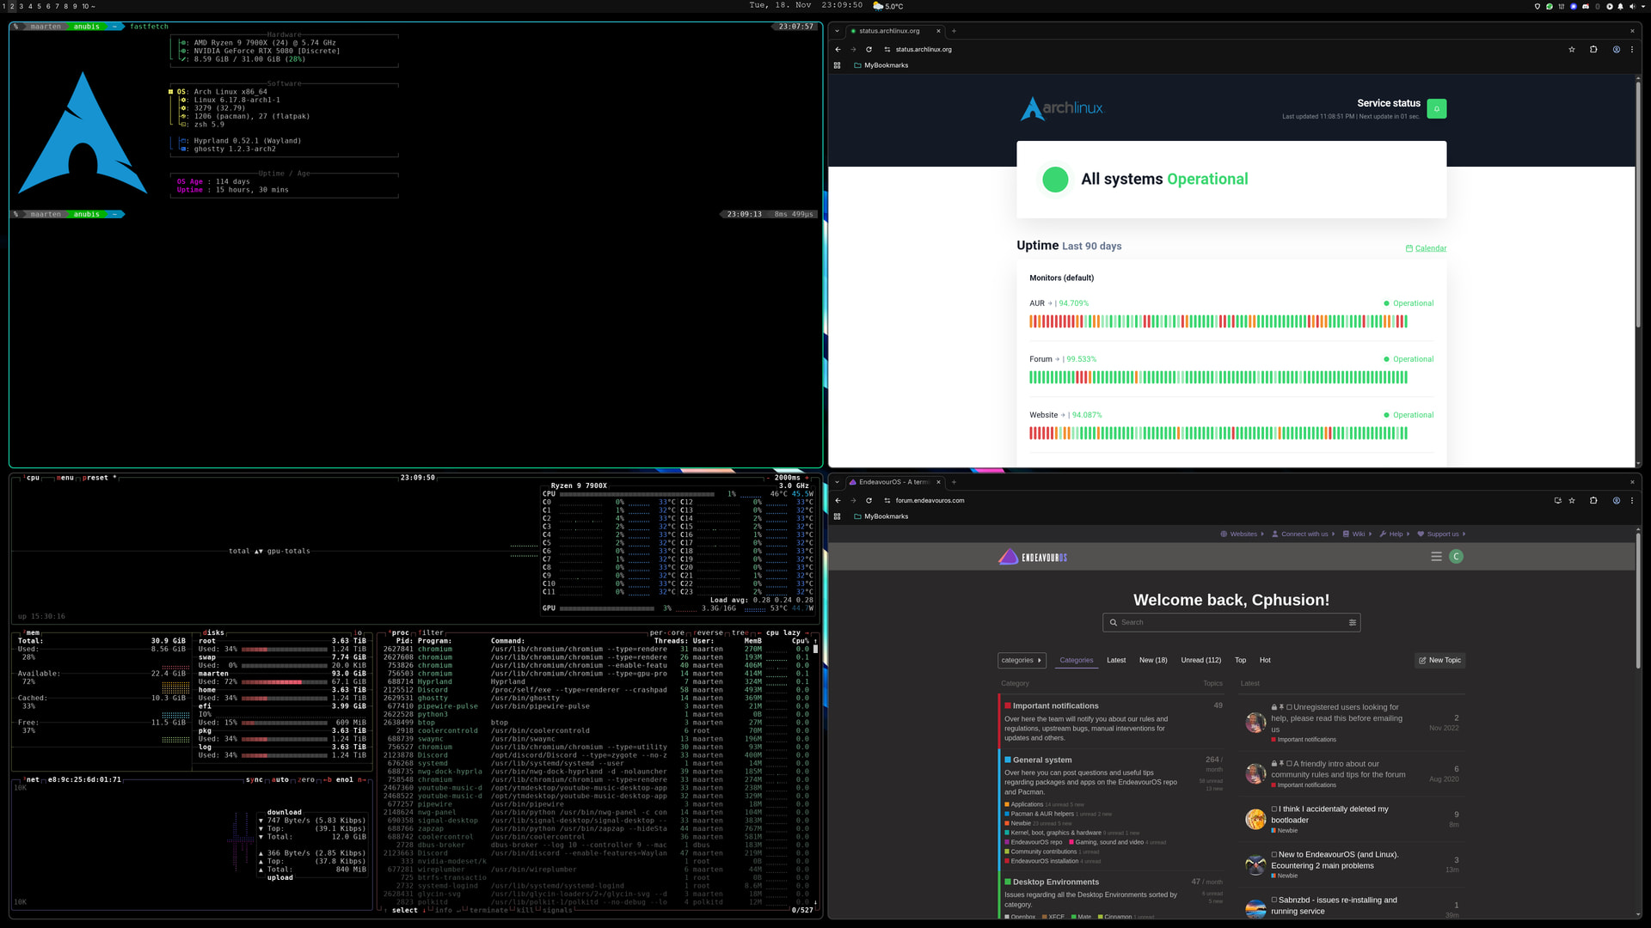Open the EndeavourOS forum hamburger menu
1651x928 pixels.
click(1436, 557)
